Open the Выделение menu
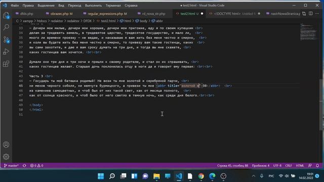This screenshot has width=324, height=182. (x=46, y=6)
